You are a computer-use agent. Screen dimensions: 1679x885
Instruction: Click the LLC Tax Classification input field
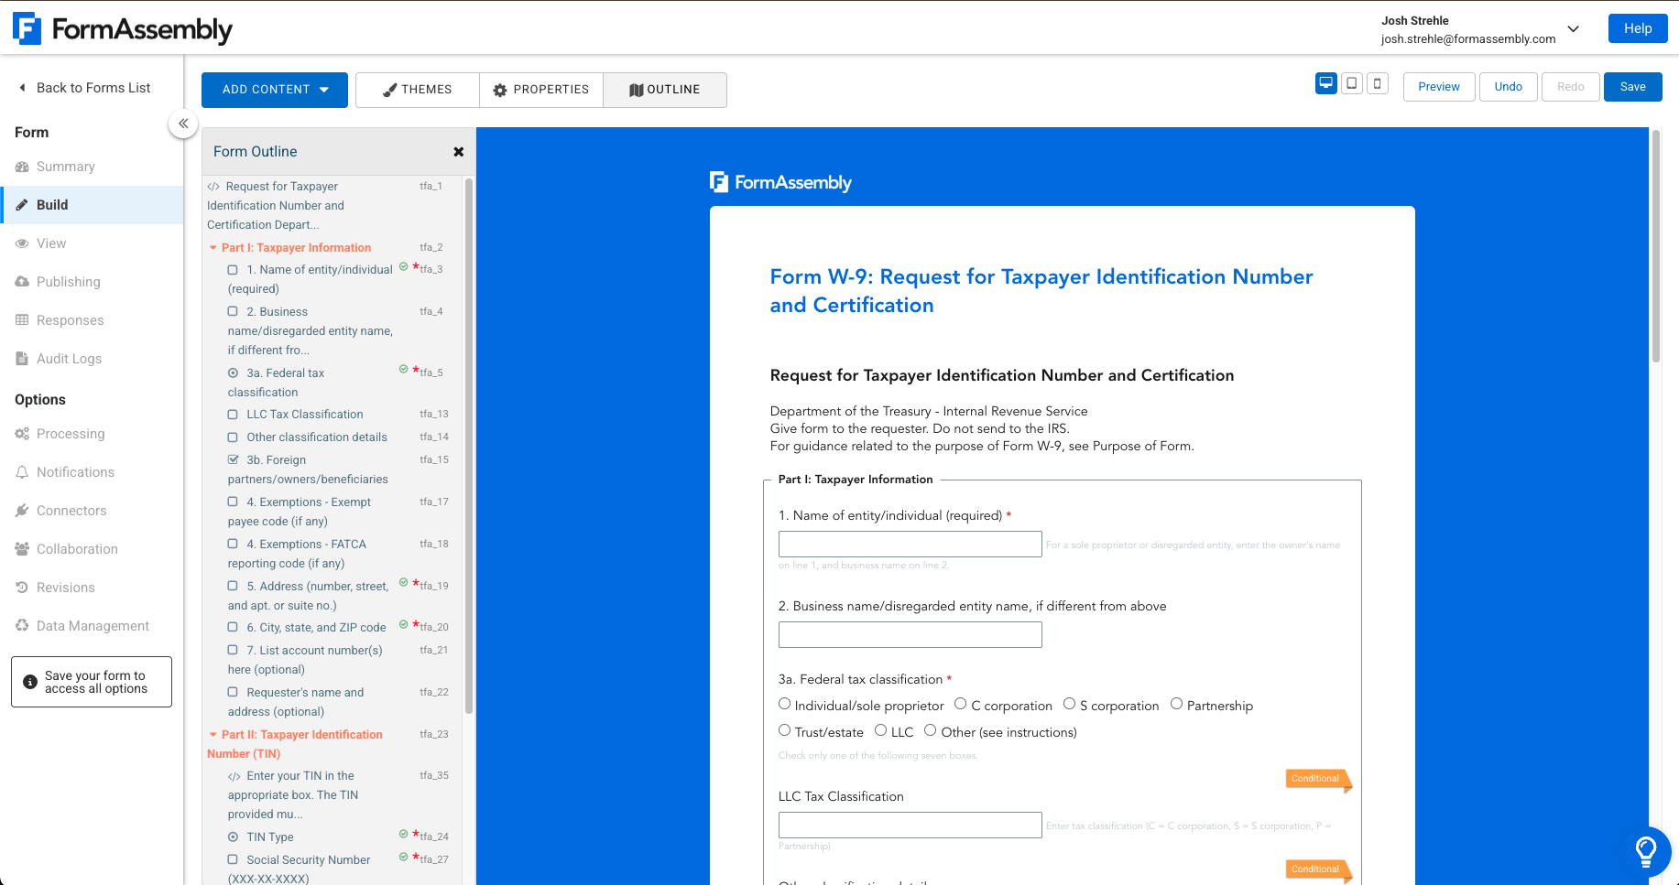click(910, 825)
